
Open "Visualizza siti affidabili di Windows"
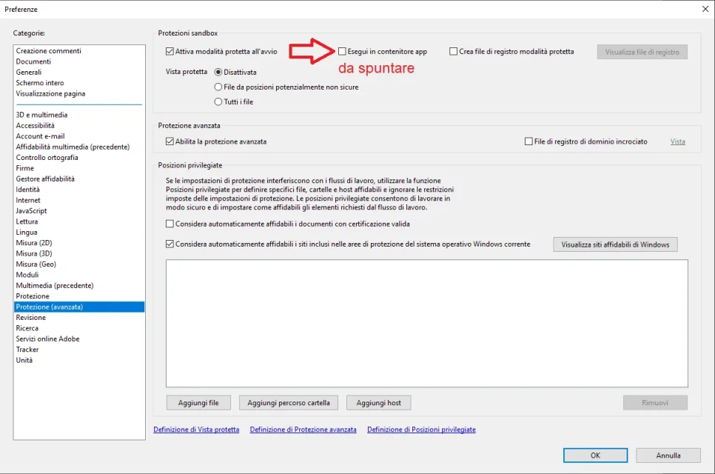(x=615, y=244)
